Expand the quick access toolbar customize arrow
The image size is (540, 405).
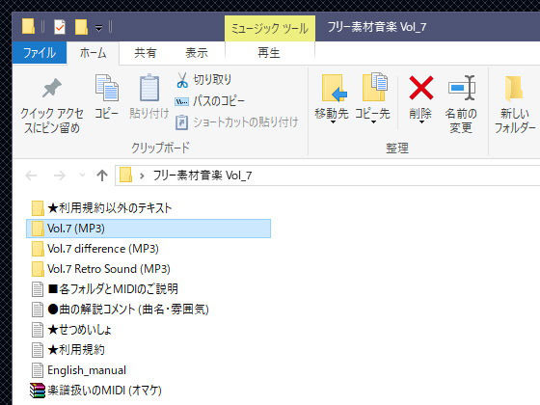tap(98, 28)
